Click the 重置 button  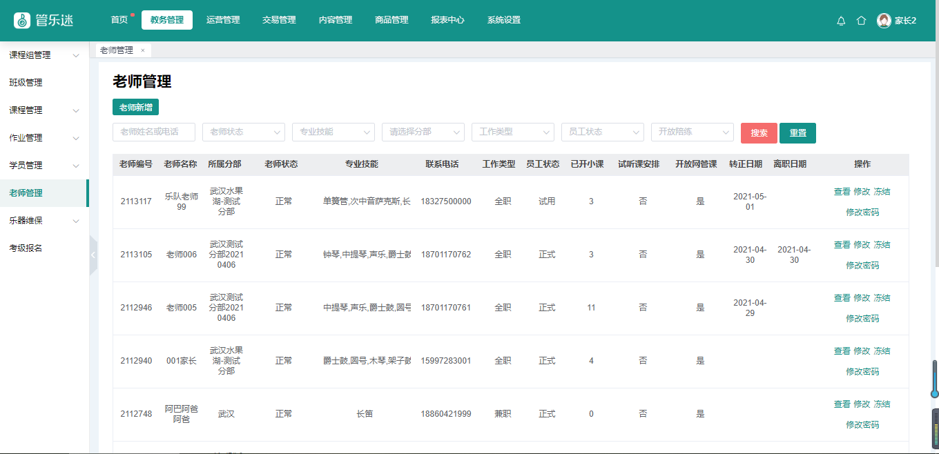click(x=797, y=133)
